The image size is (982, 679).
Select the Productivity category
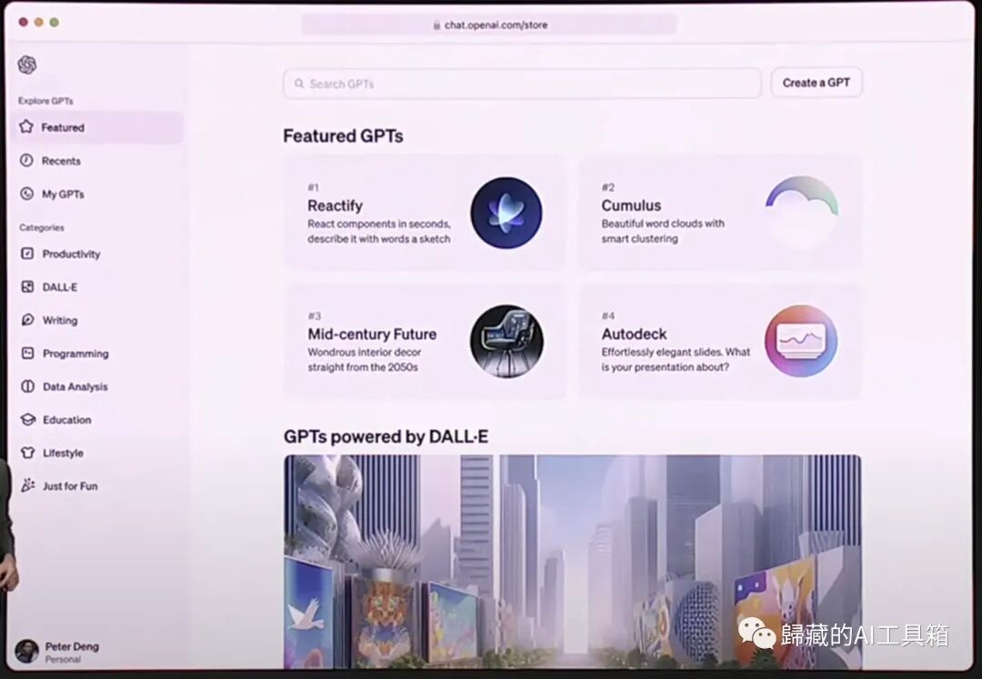pos(71,255)
